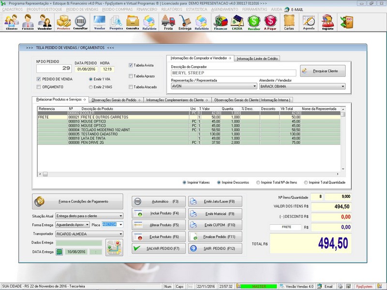Click the product list vertical scrollbar

coord(343,140)
